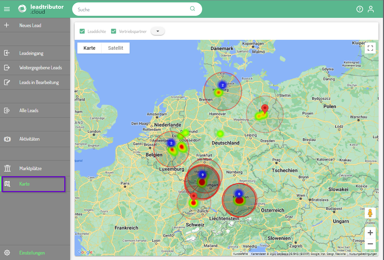Open Leadeingang in the sidebar

(x=31, y=53)
